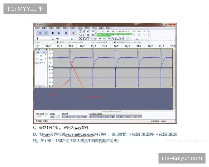The height and width of the screenshot is (167, 209).
Task: Open the project rate 44100 dropdown
Action: coord(41,117)
